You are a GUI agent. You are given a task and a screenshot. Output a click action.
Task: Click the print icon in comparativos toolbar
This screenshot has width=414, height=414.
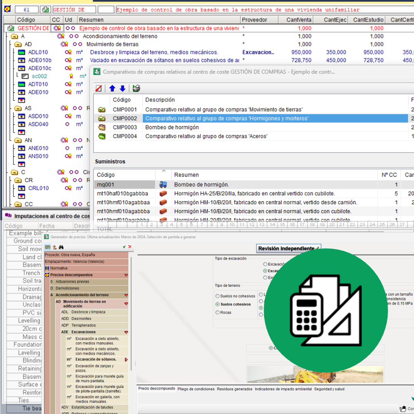pyautogui.click(x=136, y=89)
